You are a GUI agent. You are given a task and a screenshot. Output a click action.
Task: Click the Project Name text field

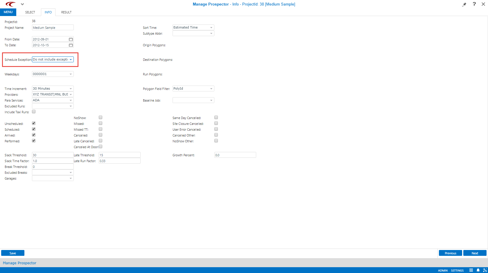tap(53, 28)
